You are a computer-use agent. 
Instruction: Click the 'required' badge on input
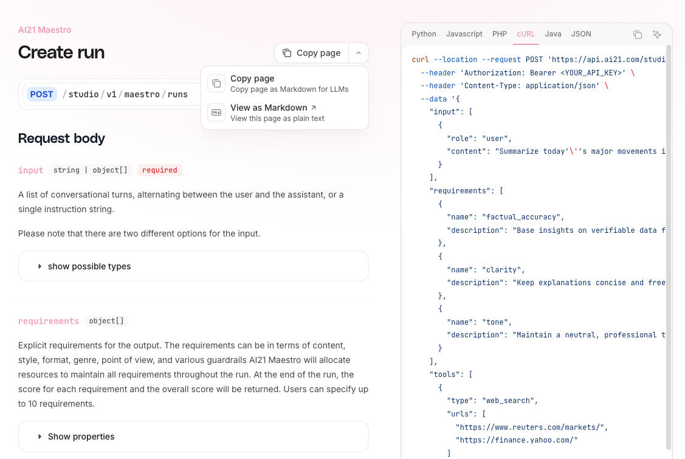(x=159, y=170)
